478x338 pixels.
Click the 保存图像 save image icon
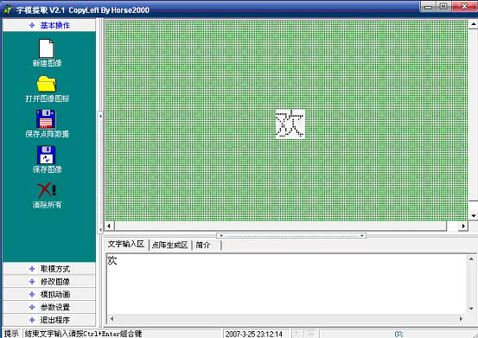pyautogui.click(x=46, y=155)
